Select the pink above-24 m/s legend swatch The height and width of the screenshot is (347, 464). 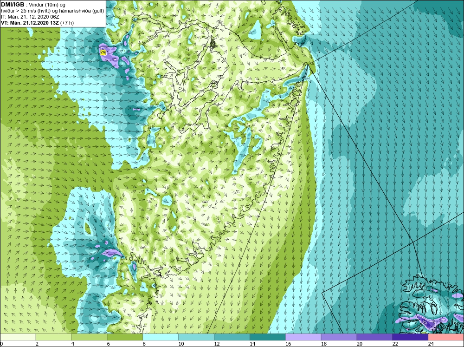click(446, 337)
